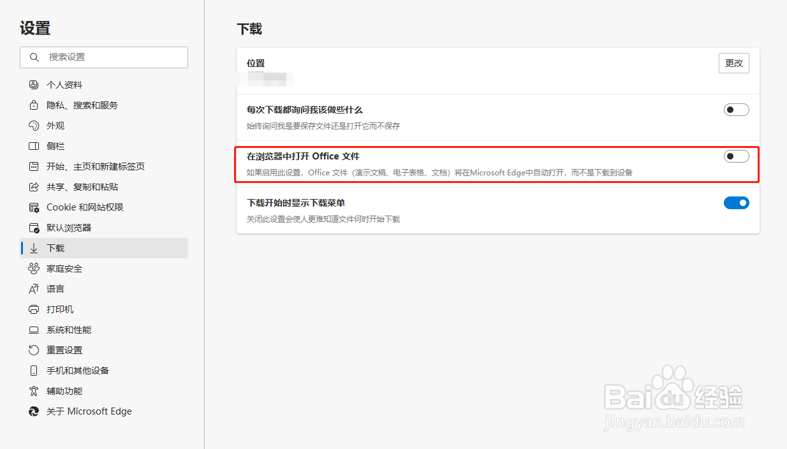Open 关于 Microsoft Edge page
Screen dimensions: 787x449
[x=104, y=411]
